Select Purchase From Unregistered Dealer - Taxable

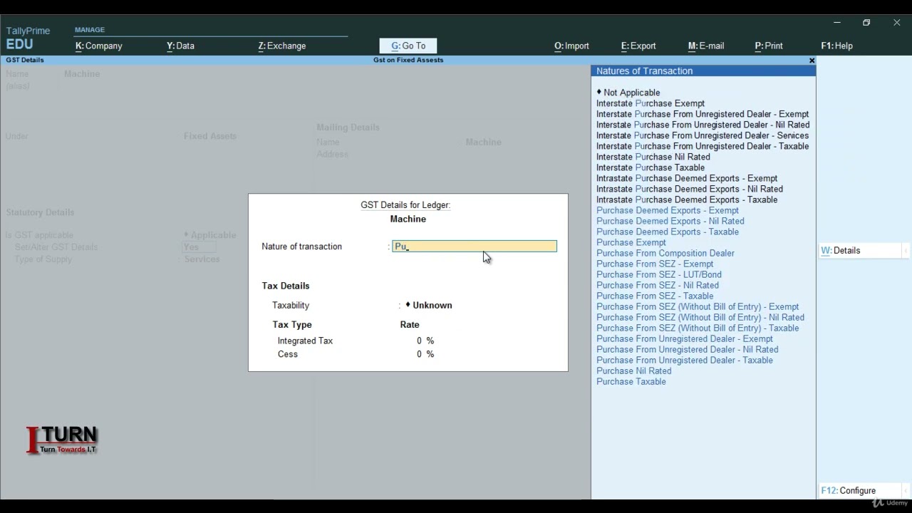[x=685, y=360]
